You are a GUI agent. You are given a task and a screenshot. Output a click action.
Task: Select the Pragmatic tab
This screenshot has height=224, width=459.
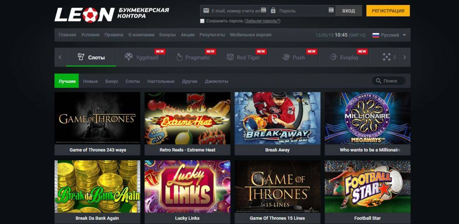(x=192, y=57)
